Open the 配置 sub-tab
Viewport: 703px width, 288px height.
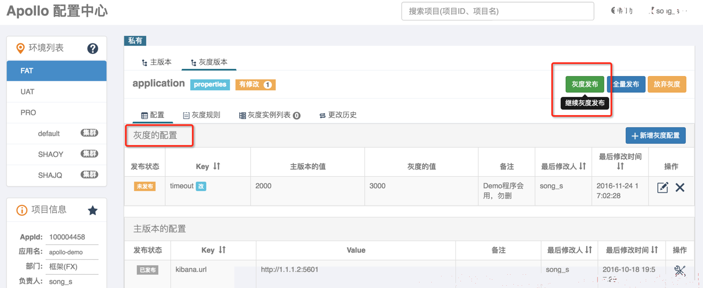(153, 115)
